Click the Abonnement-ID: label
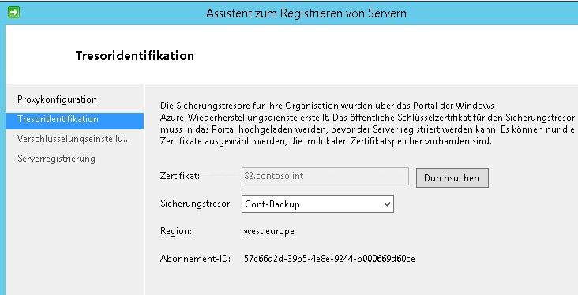 point(195,259)
